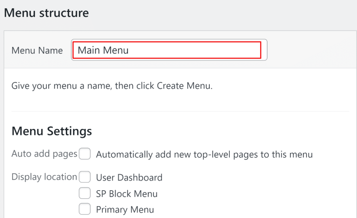
Task: Click inside the Menu Name input field
Action: tap(169, 50)
